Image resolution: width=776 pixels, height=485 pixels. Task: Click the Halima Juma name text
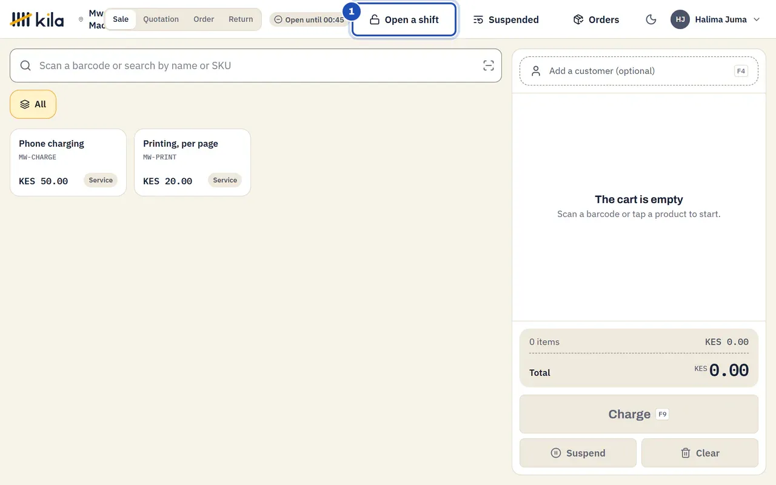click(721, 19)
